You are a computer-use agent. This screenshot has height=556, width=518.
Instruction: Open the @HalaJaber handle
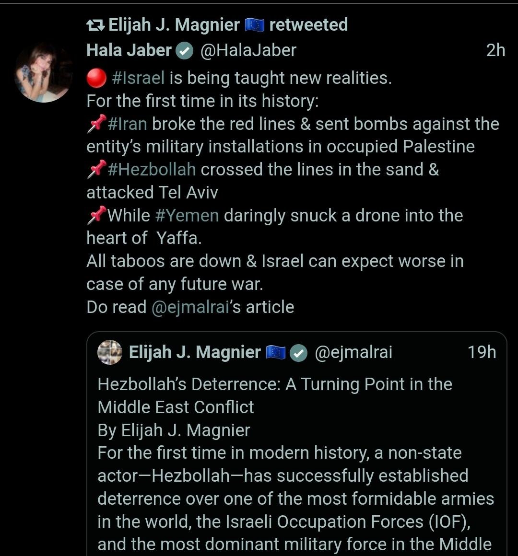248,50
